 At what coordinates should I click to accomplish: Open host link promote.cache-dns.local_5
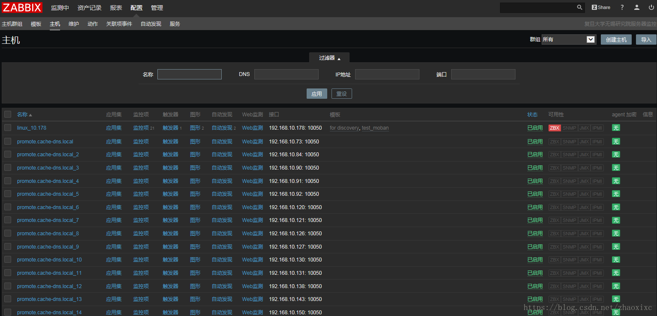click(48, 194)
